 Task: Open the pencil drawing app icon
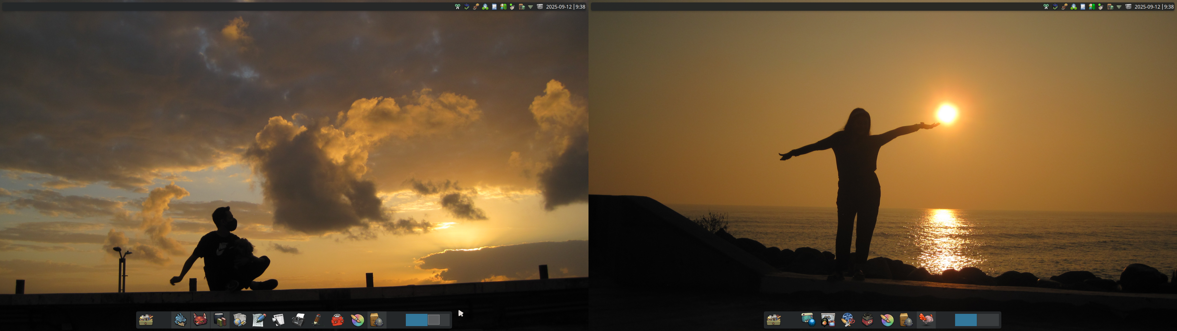317,320
